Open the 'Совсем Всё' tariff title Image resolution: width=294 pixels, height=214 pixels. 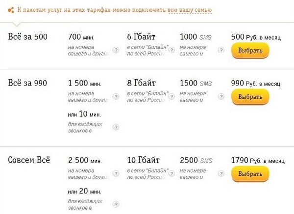tap(29, 160)
